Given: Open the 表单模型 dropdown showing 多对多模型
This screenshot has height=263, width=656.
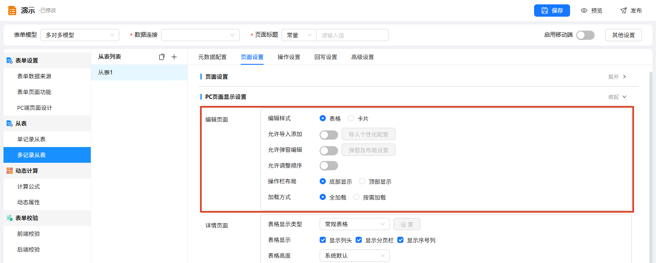Looking at the screenshot, I should pyautogui.click(x=80, y=35).
